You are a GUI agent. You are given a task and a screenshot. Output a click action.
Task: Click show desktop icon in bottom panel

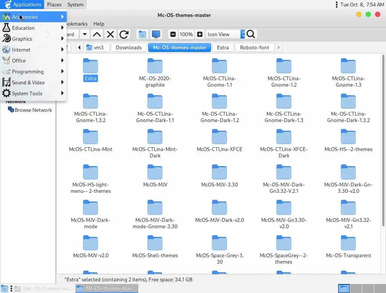click(4, 288)
